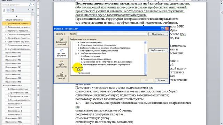223x125 pixels.
Task: Collapse 'Приложение №10' in navigation pane
Action: coord(4,85)
